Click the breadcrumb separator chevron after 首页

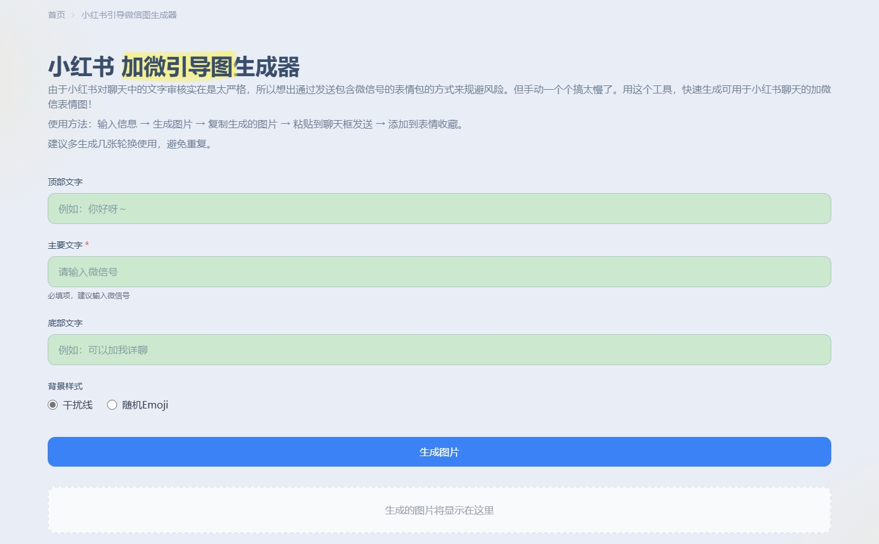[x=72, y=15]
